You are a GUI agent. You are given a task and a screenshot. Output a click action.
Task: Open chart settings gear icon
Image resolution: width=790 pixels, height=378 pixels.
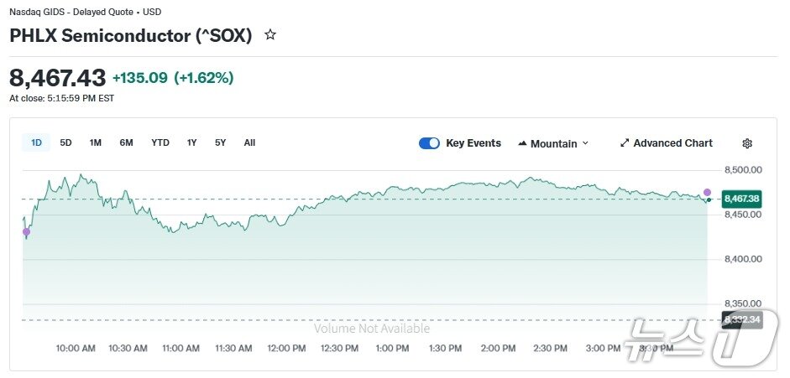tap(747, 143)
